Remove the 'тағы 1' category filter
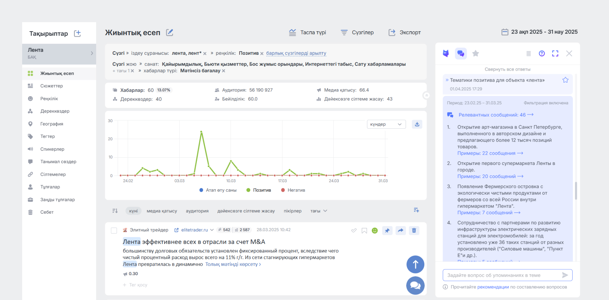Image resolution: width=609 pixels, height=300 pixels. click(x=132, y=71)
